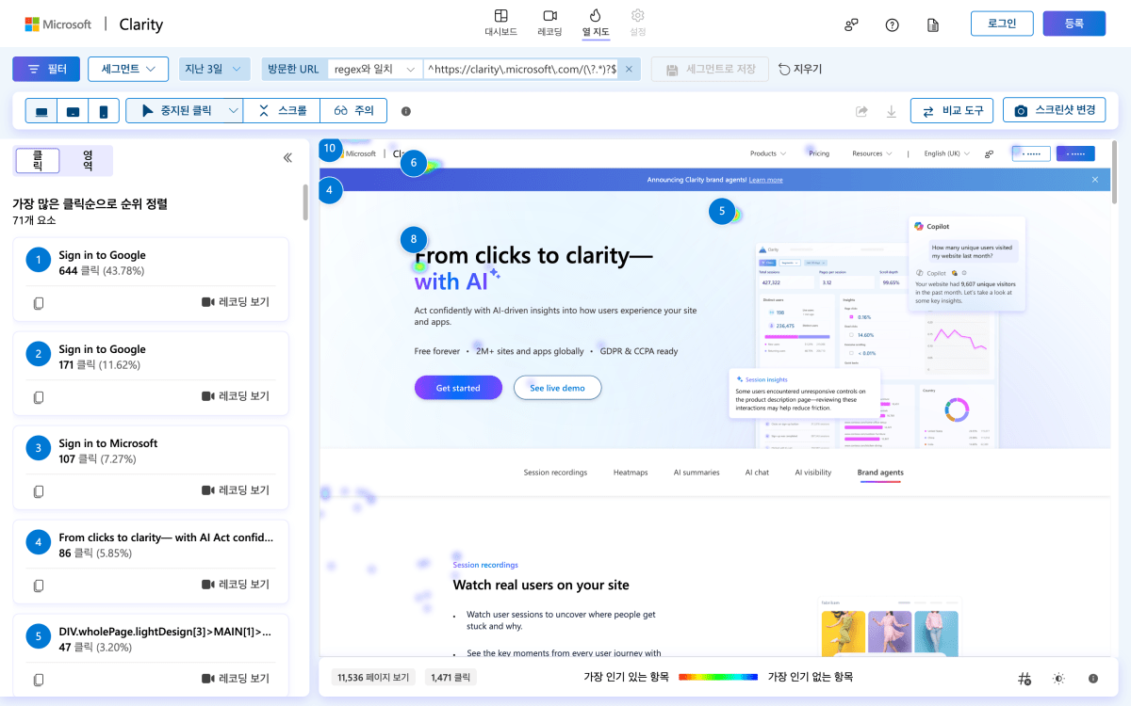Click the heatmap popularity color gradient legend
The width and height of the screenshot is (1131, 706).
click(718, 677)
